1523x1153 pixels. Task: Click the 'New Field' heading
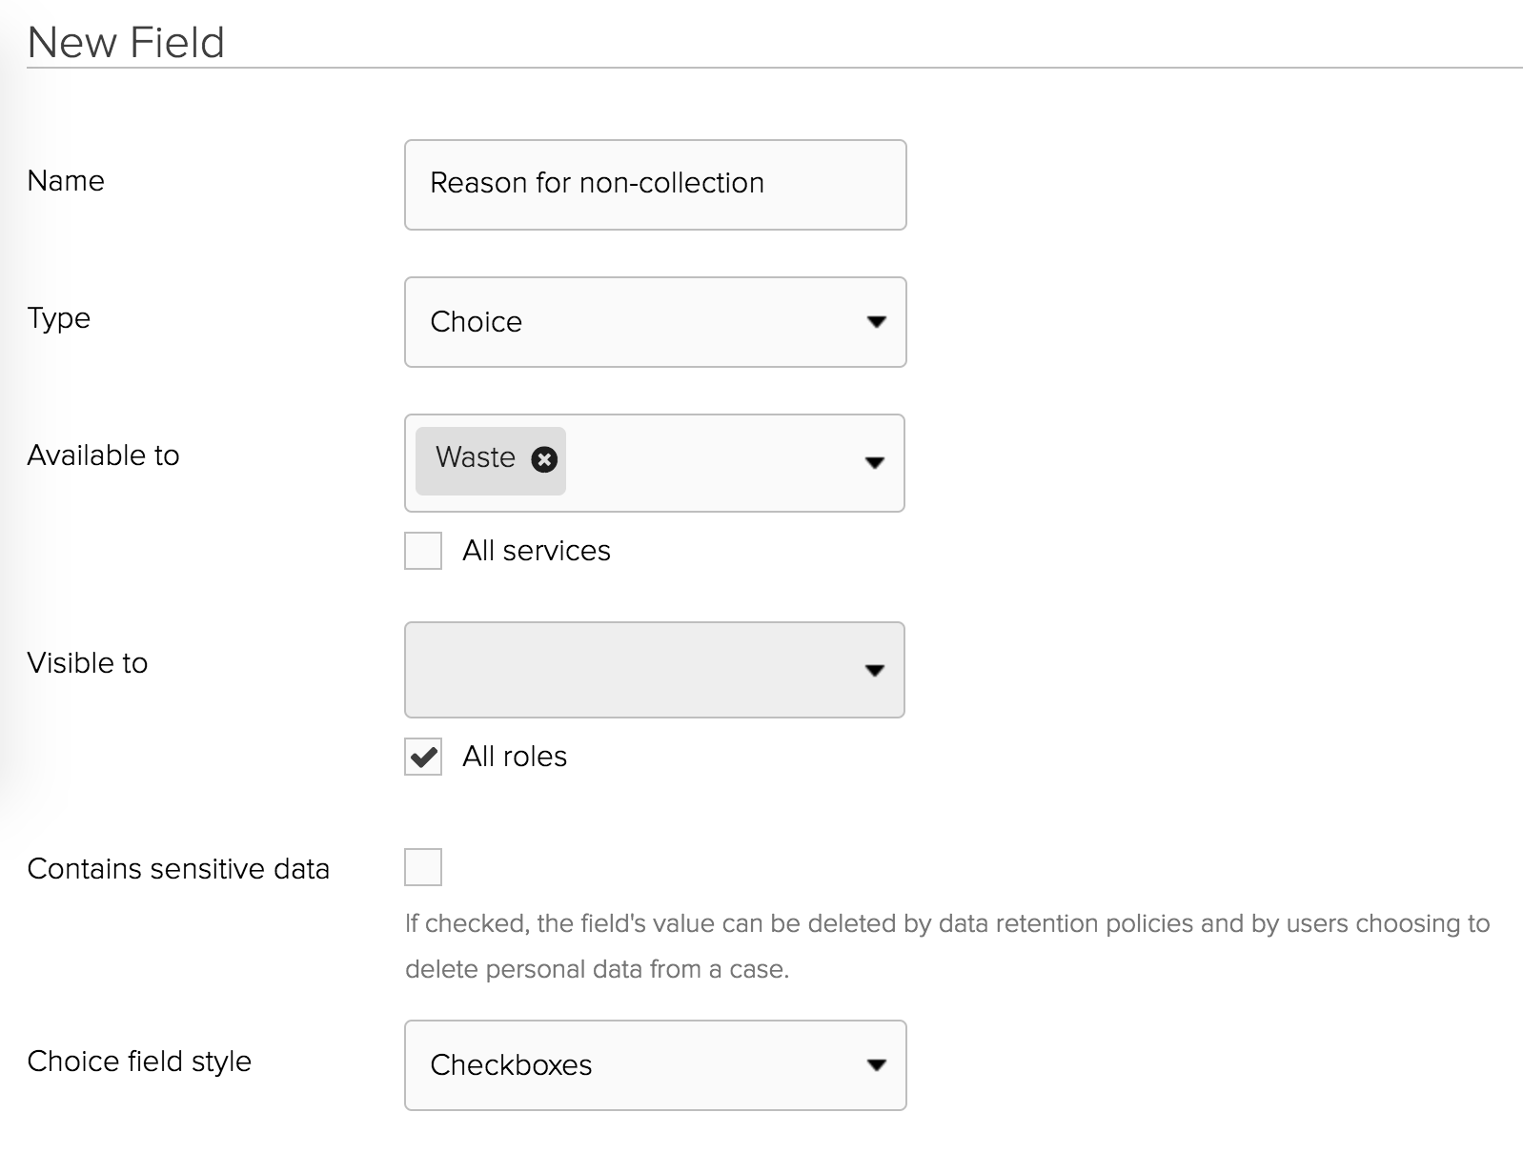[x=126, y=43]
